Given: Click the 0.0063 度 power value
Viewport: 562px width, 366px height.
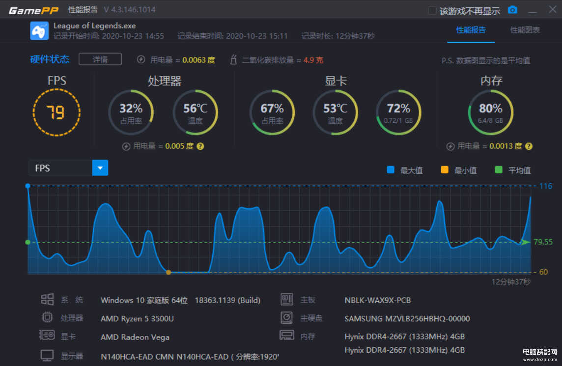Looking at the screenshot, I should [x=199, y=60].
